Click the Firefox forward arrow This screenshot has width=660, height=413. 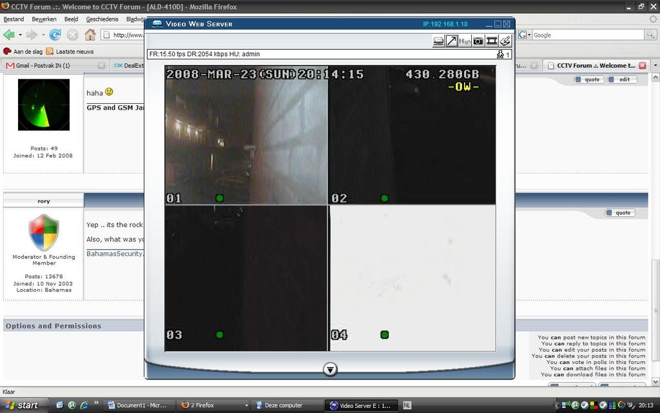(32, 35)
